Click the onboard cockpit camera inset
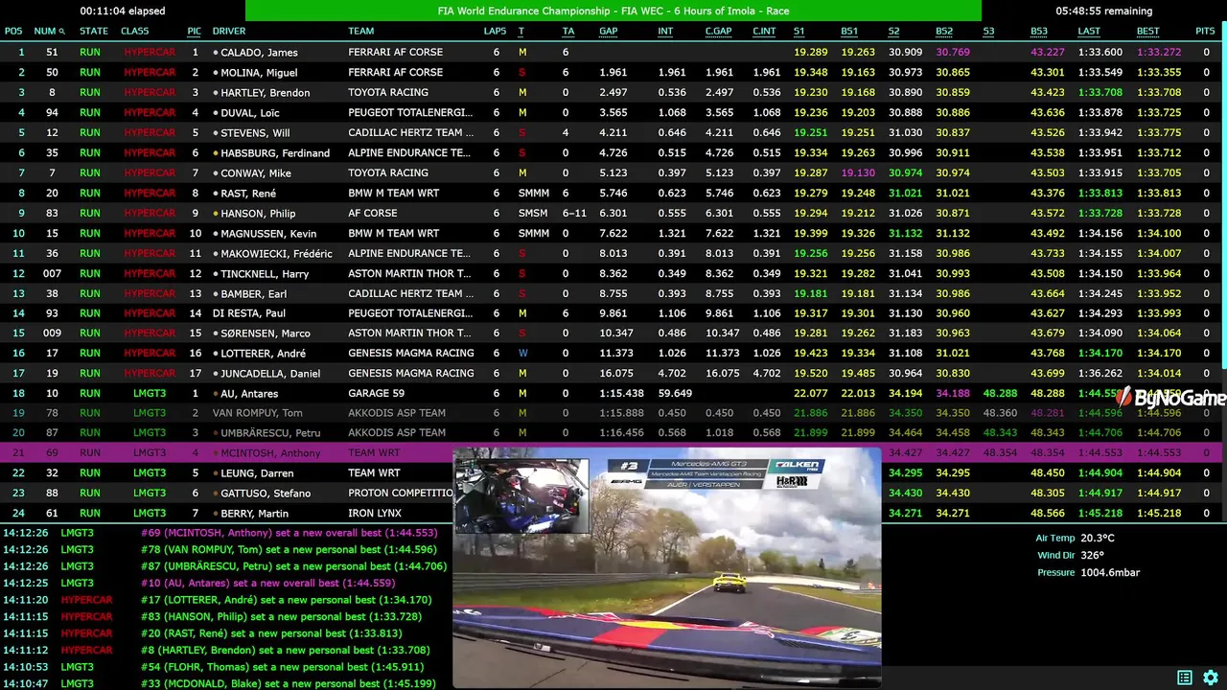Viewport: 1227px width, 690px height. (x=522, y=495)
